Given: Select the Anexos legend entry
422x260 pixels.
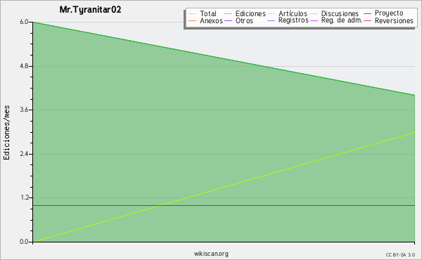Looking at the screenshot, I should coord(205,20).
